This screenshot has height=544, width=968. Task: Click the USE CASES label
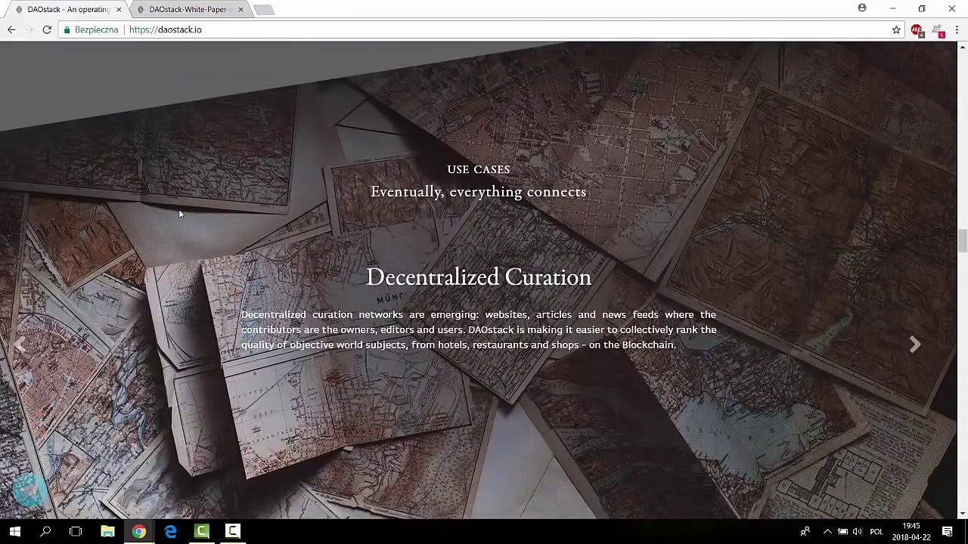(479, 169)
